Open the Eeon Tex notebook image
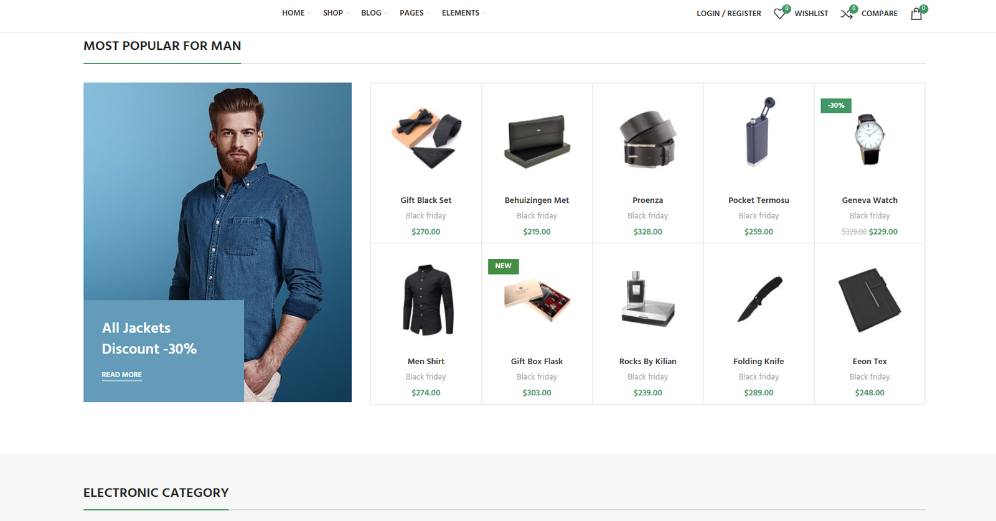This screenshot has height=521, width=996. click(870, 300)
